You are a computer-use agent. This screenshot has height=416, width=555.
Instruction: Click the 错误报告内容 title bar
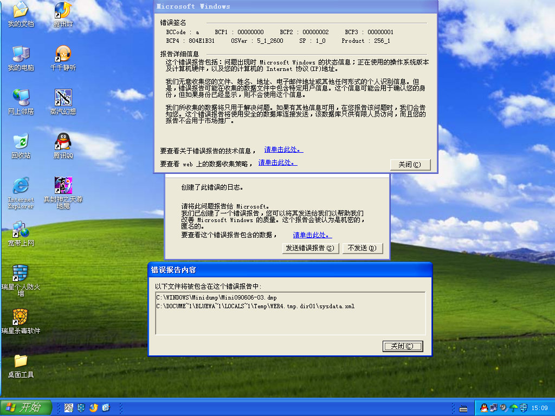[x=290, y=270]
